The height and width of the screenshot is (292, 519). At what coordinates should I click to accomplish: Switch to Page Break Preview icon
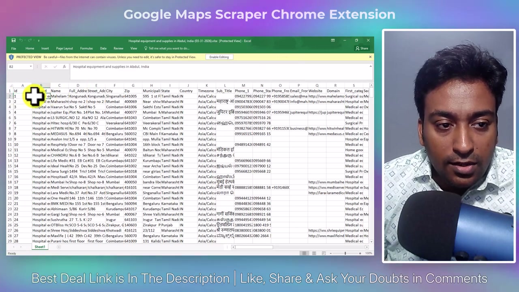click(324, 253)
